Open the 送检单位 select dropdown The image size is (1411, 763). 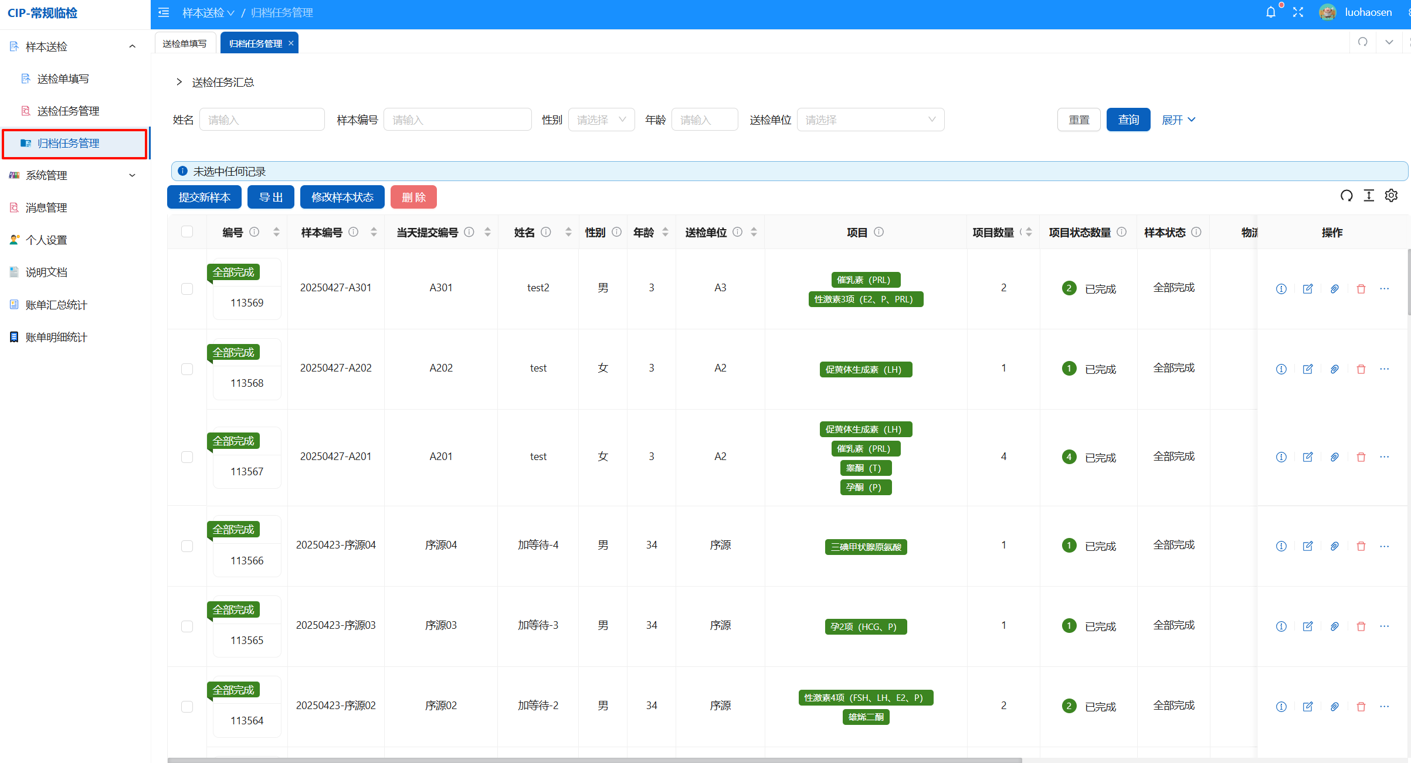[x=870, y=120]
